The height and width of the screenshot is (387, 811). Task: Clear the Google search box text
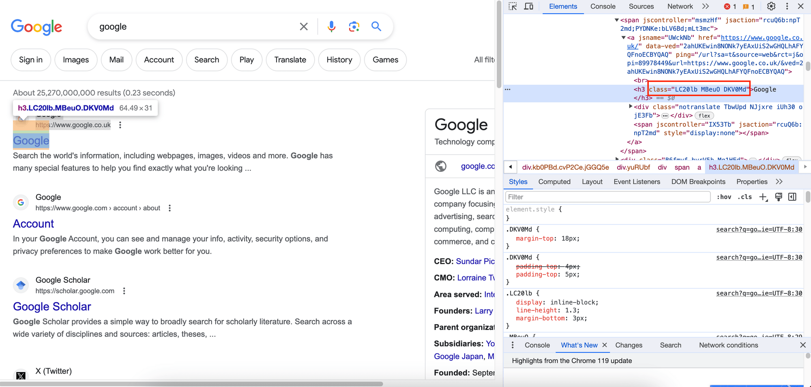click(x=304, y=27)
